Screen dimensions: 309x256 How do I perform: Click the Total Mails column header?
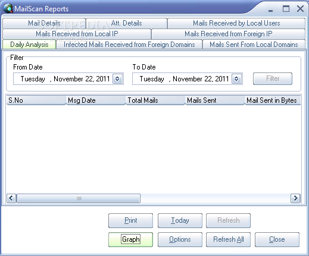tap(155, 100)
